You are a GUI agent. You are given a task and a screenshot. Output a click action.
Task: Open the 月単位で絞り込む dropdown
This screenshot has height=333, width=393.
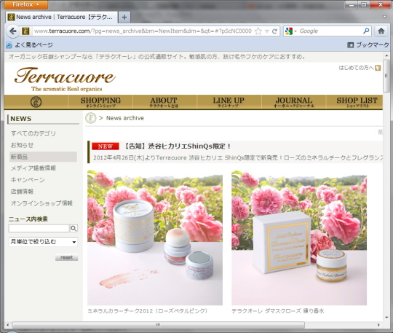[x=43, y=242]
